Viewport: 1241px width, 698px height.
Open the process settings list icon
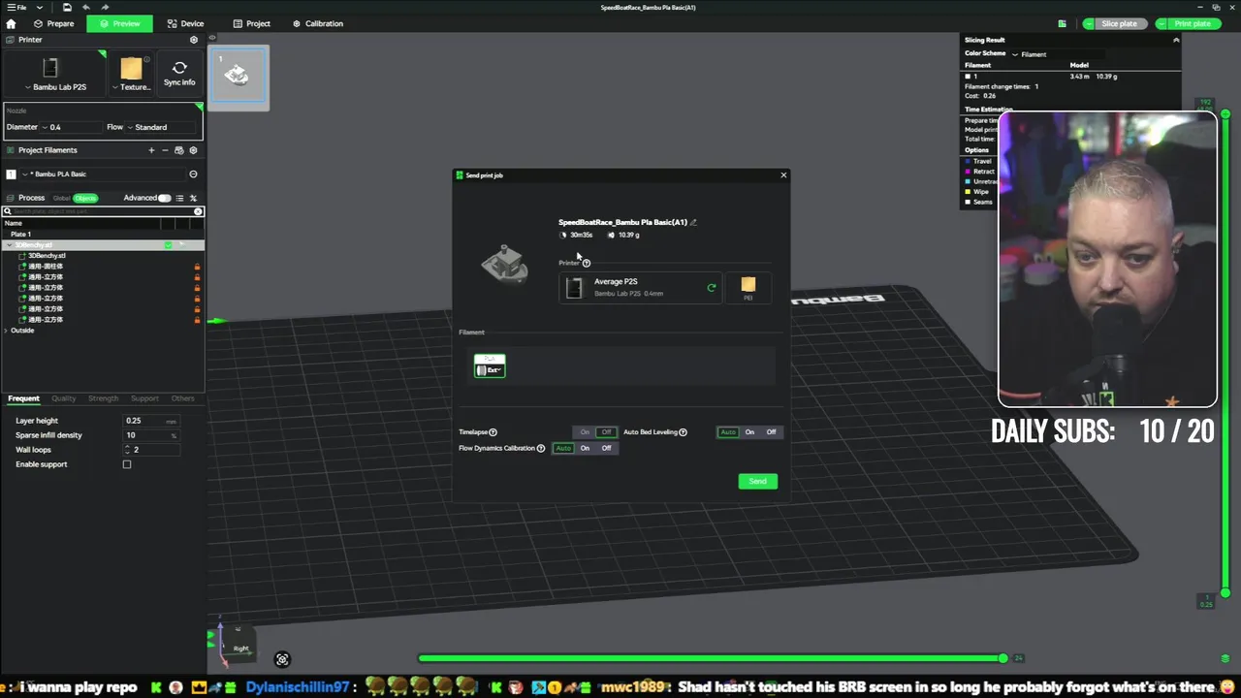pyautogui.click(x=179, y=198)
